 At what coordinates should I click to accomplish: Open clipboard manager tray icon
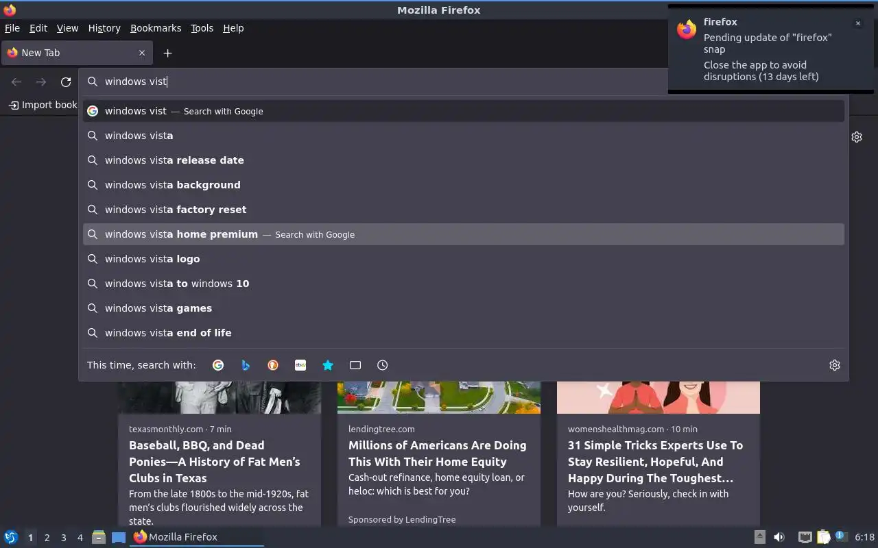click(823, 537)
